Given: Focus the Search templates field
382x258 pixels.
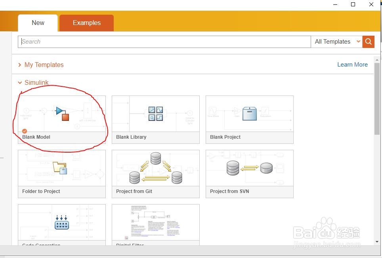Looking at the screenshot, I should (x=164, y=42).
